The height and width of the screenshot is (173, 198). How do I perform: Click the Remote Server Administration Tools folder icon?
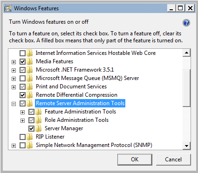coord(29,103)
